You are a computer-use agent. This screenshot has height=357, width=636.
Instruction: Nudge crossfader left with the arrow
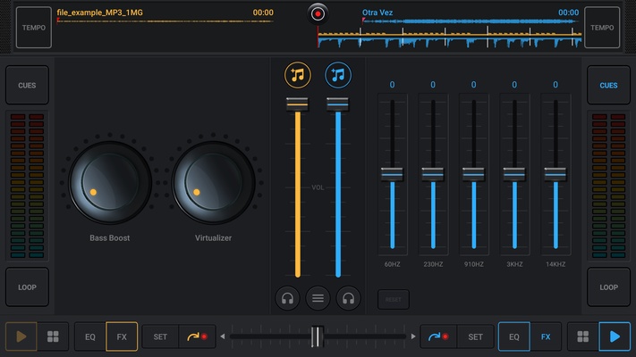222,336
